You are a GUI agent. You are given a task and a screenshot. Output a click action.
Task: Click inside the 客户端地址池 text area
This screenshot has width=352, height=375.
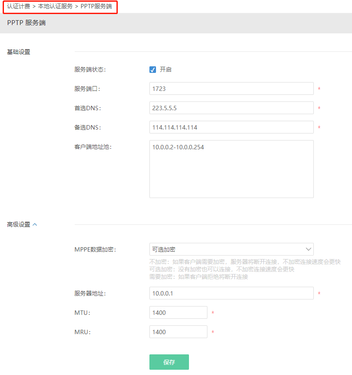(231, 169)
